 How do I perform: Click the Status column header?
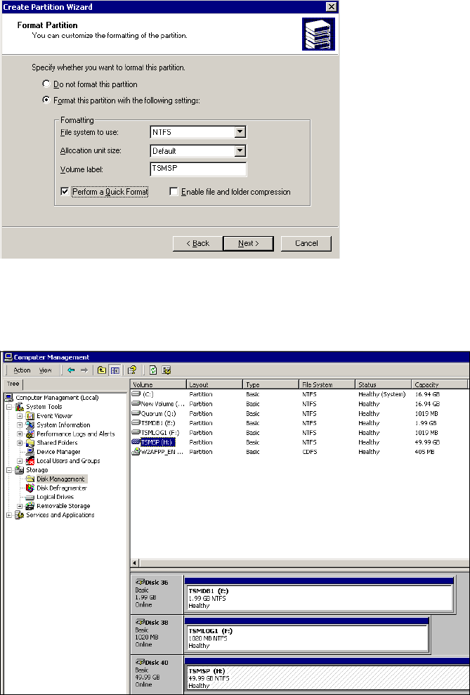click(384, 384)
